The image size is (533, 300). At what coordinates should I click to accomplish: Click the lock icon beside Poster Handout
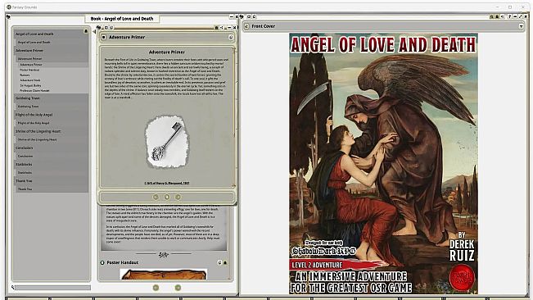(225, 262)
